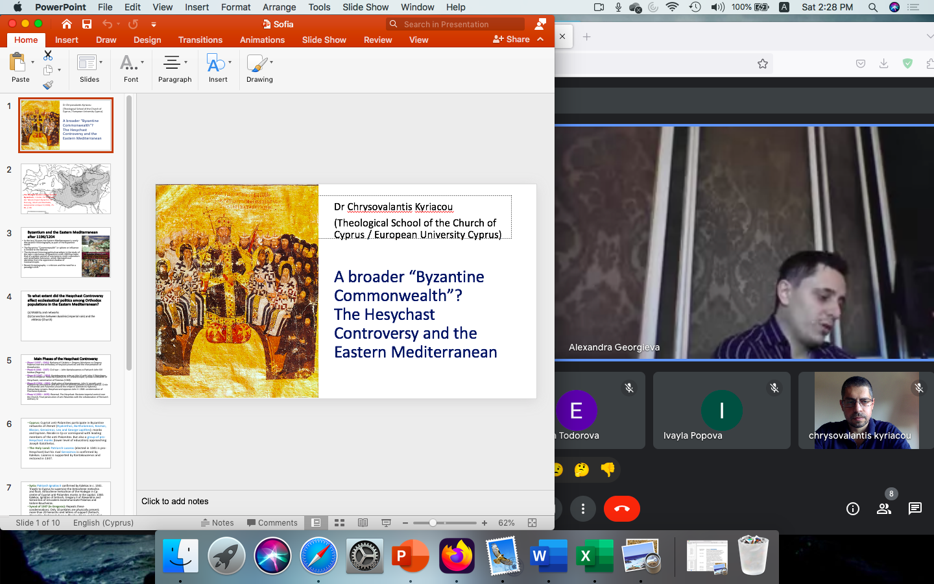Send the thumbs down reaction
Image resolution: width=934 pixels, height=584 pixels.
tap(608, 469)
